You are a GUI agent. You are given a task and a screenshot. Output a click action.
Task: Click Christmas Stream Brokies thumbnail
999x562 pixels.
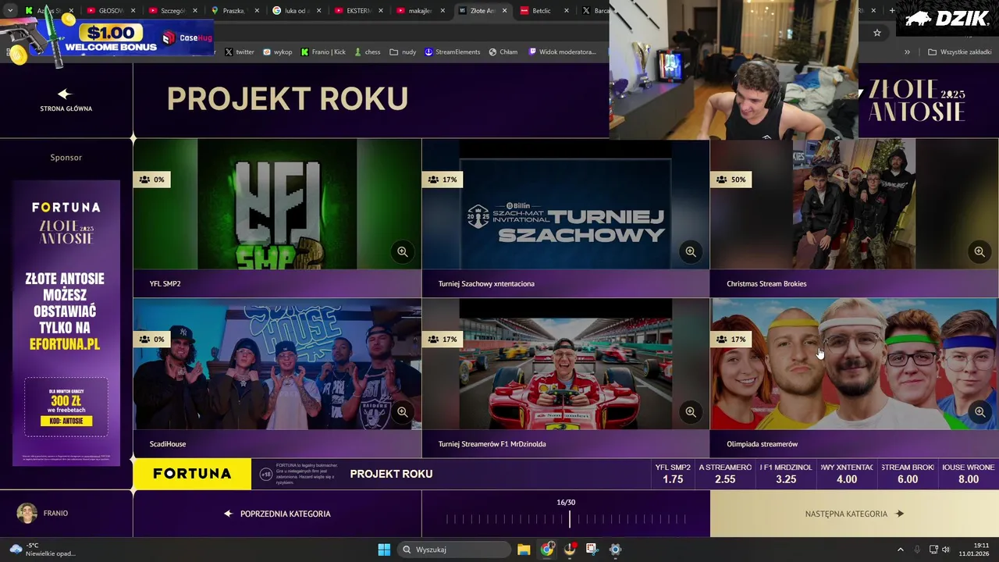(854, 205)
